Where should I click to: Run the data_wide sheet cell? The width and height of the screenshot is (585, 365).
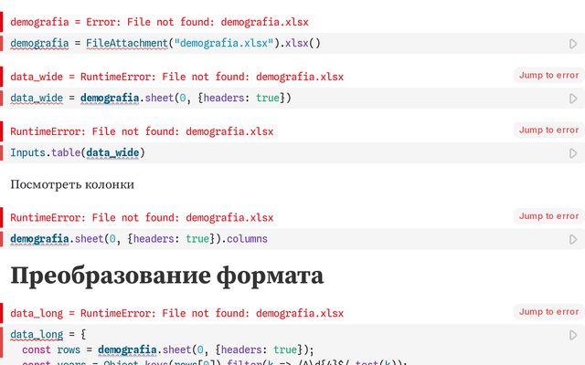tap(573, 99)
